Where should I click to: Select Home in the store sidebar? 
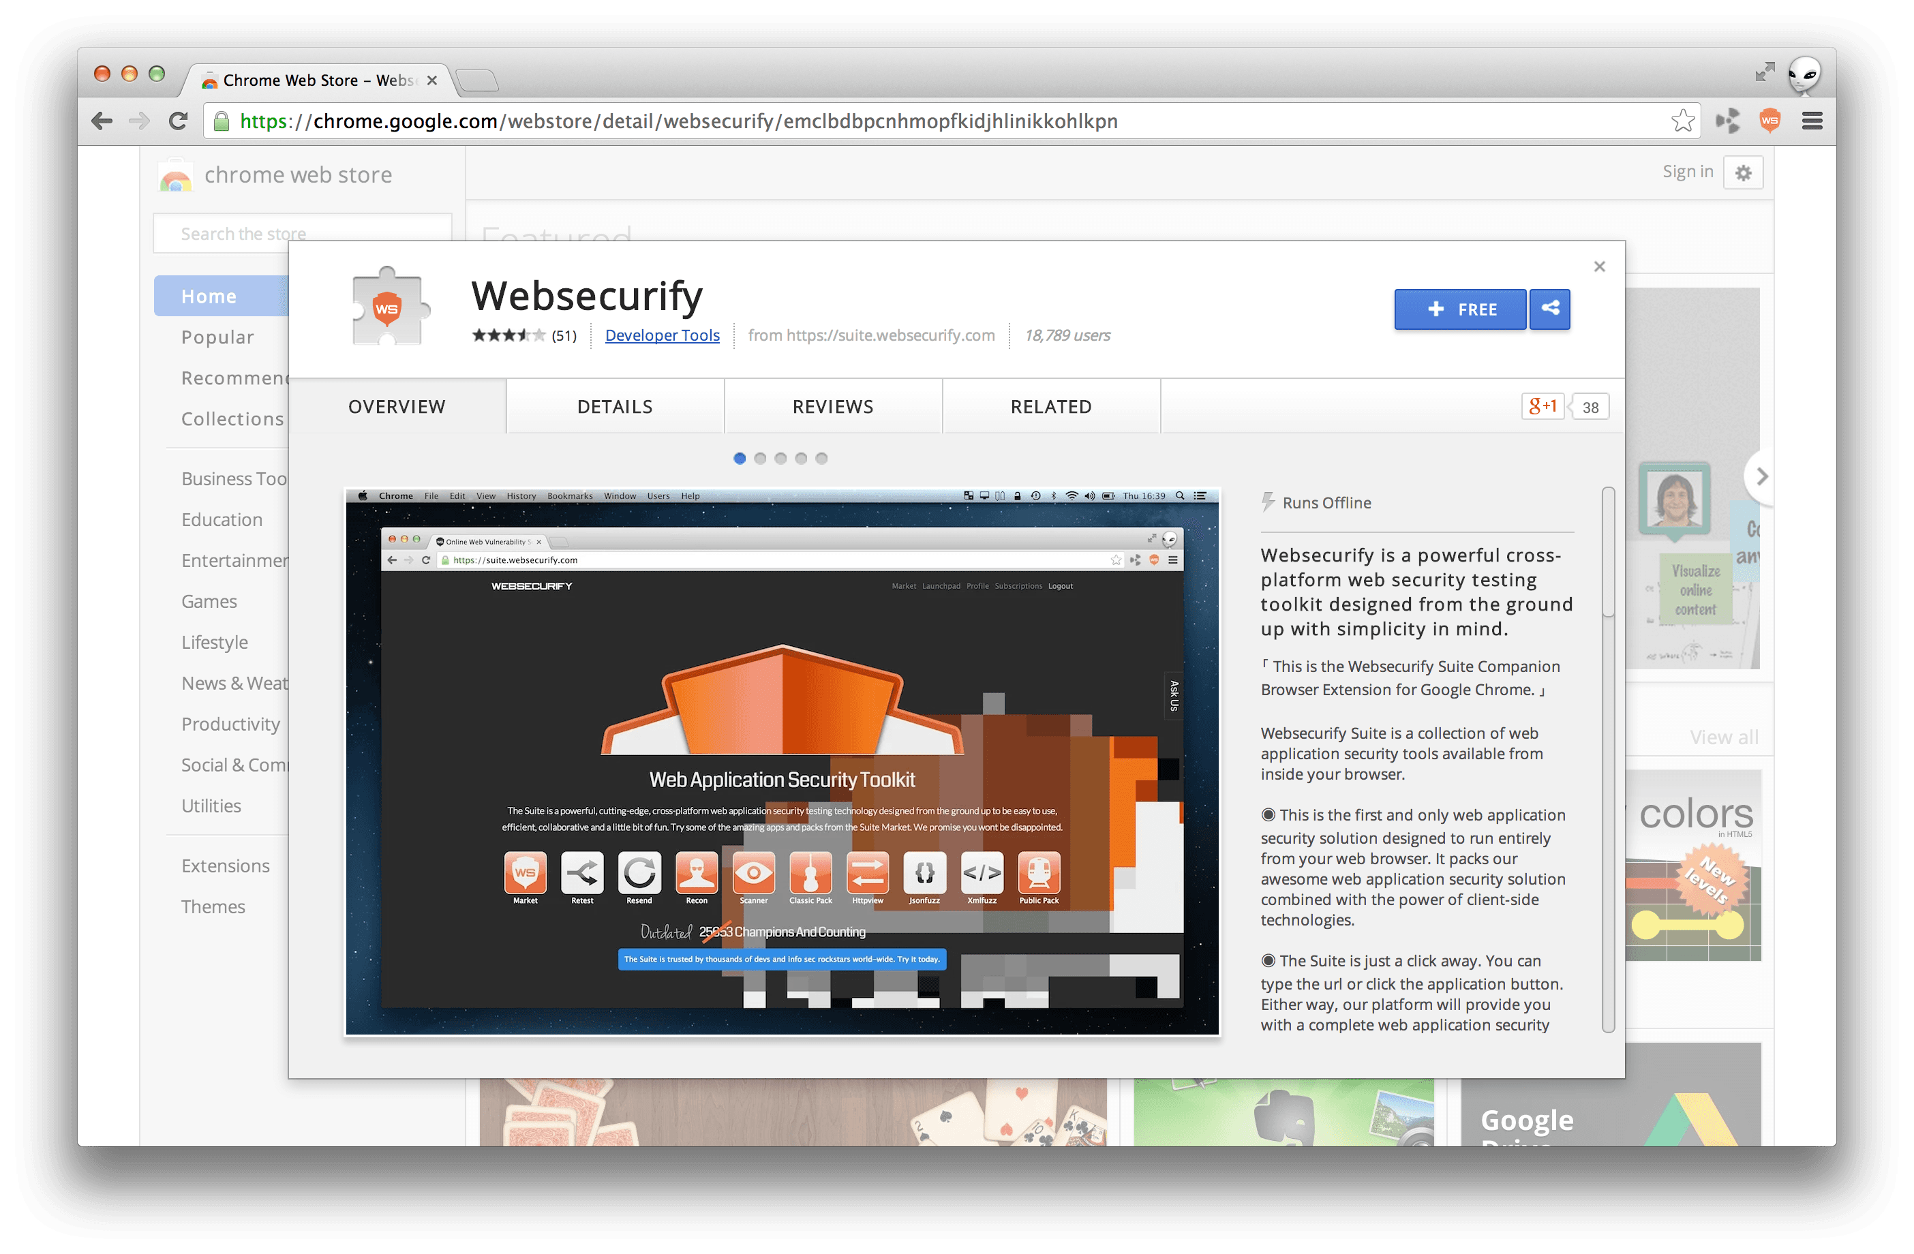[x=221, y=296]
